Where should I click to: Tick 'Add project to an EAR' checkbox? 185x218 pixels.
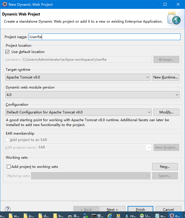7,140
